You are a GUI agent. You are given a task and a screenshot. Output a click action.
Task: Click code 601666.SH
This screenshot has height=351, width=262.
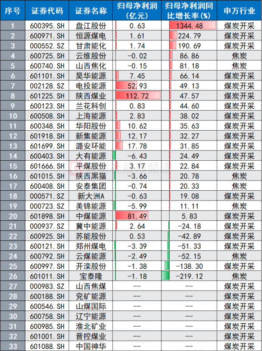(x=47, y=166)
